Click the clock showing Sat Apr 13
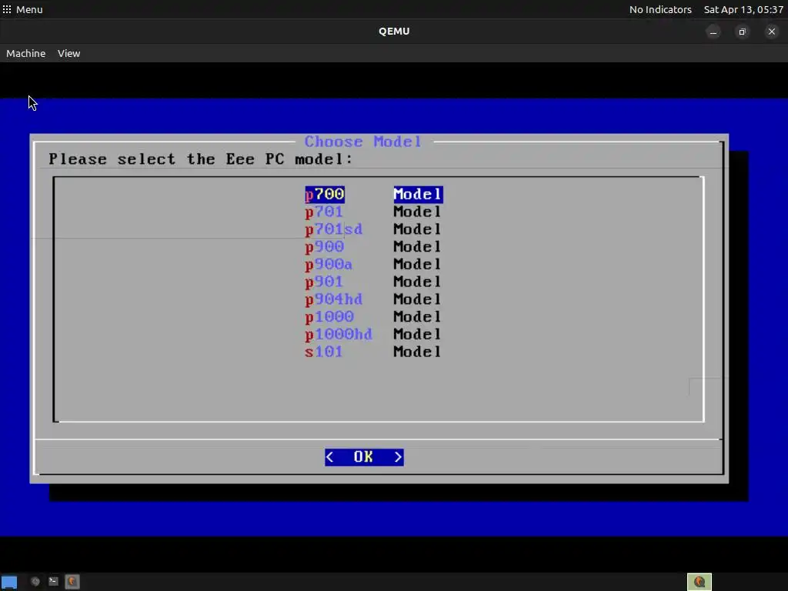The image size is (788, 591). 743,9
